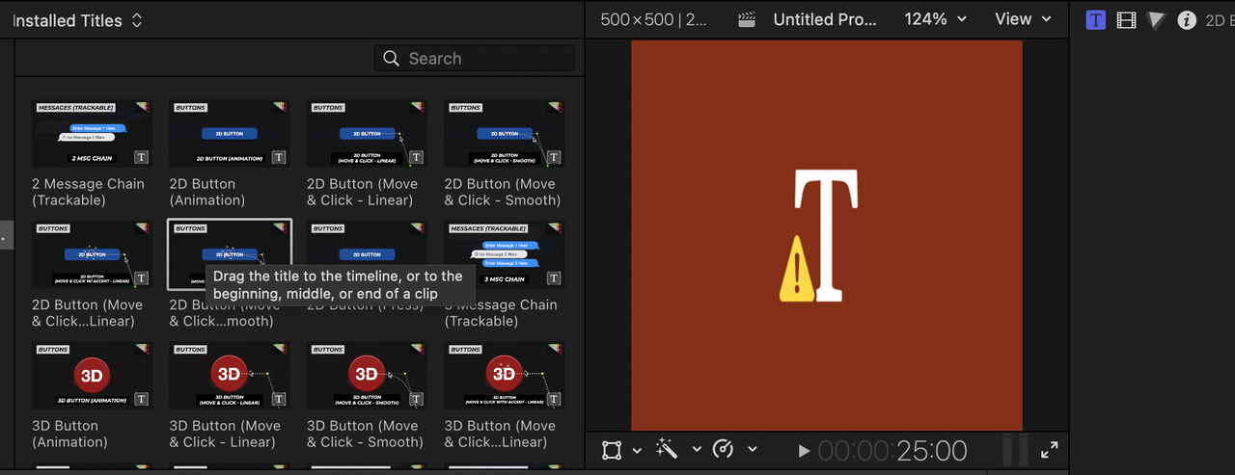Open the Installed Titles filter popup

point(78,20)
